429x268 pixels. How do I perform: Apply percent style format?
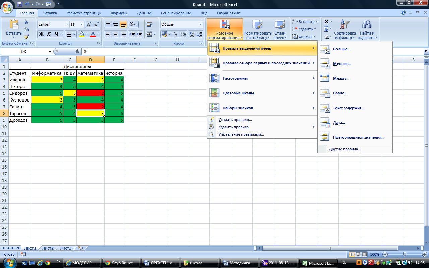pos(175,34)
